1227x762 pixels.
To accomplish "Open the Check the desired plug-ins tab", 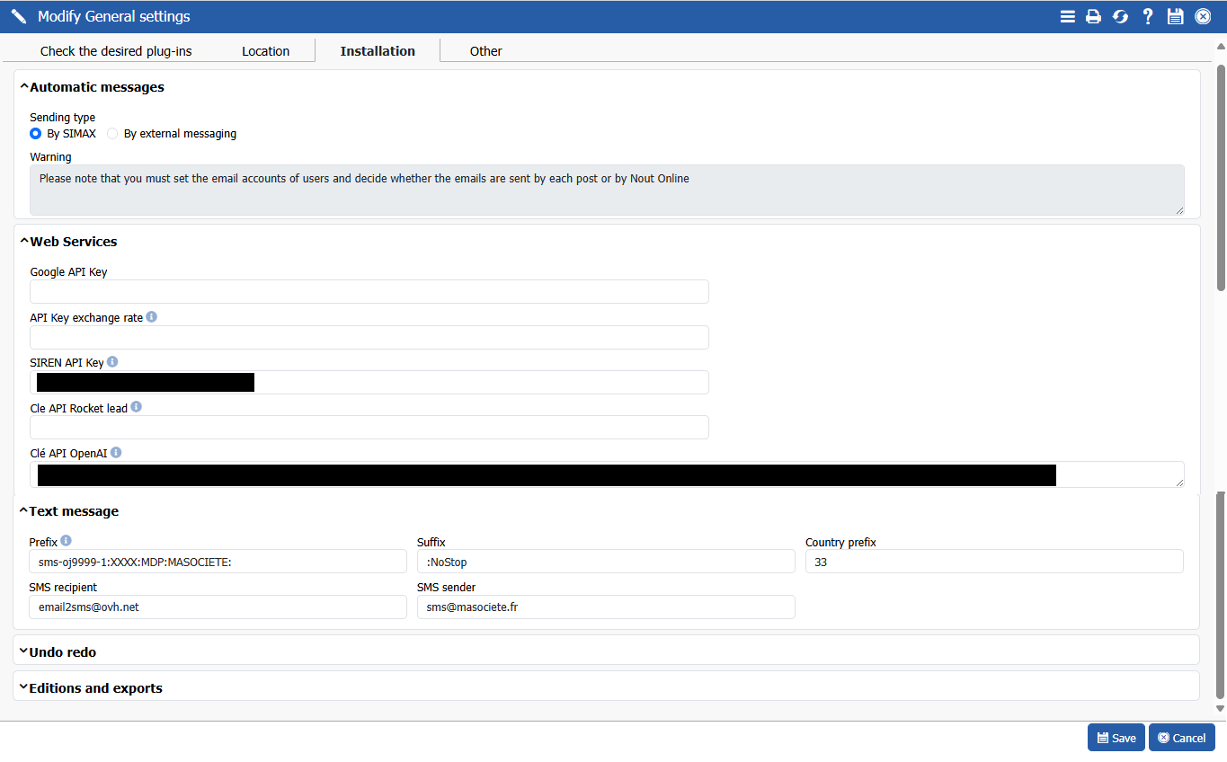I will tap(116, 51).
